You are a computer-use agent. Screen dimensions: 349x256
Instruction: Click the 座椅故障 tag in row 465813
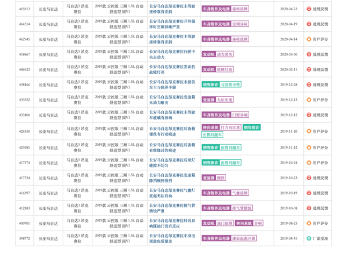click(x=239, y=9)
